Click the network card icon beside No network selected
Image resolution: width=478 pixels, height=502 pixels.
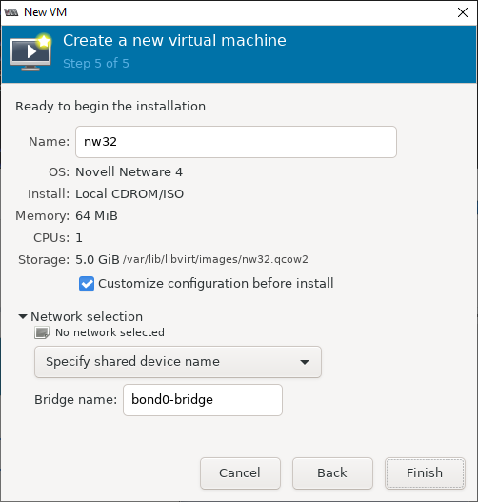(x=42, y=332)
